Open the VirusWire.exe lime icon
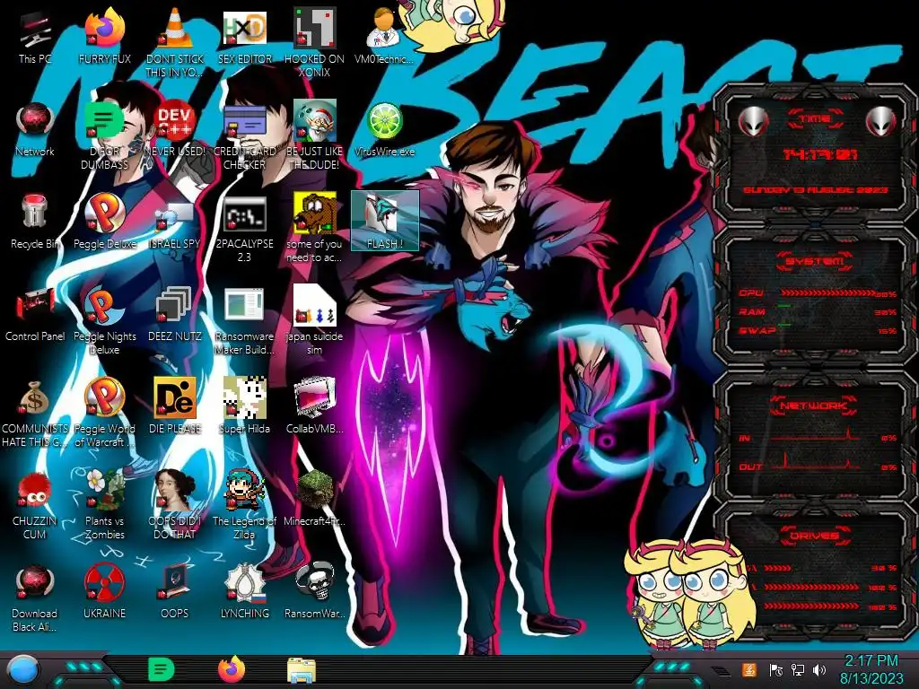This screenshot has width=919, height=689. 384,129
